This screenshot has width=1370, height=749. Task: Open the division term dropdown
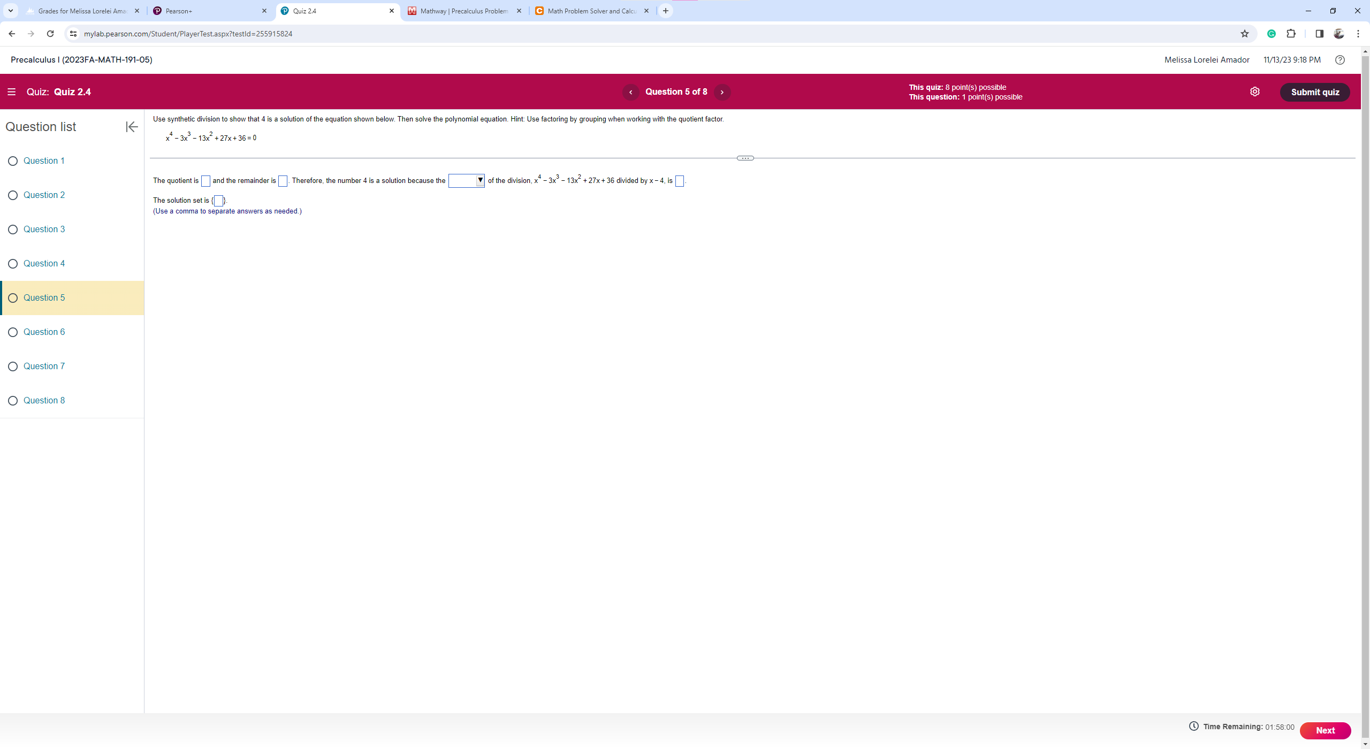[466, 181]
